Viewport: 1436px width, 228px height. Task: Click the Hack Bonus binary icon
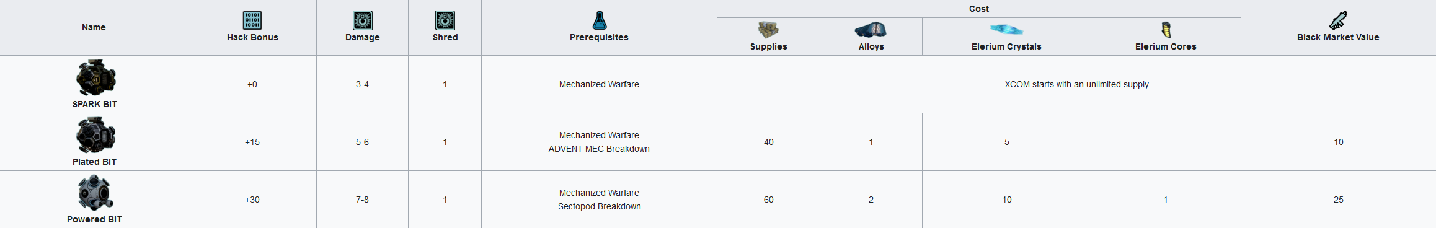tap(252, 20)
